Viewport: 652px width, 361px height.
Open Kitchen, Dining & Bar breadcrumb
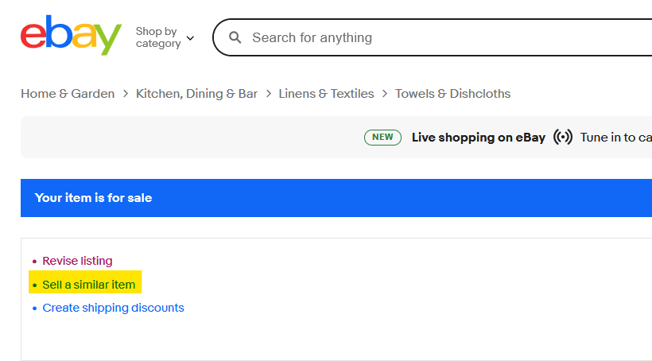[196, 94]
